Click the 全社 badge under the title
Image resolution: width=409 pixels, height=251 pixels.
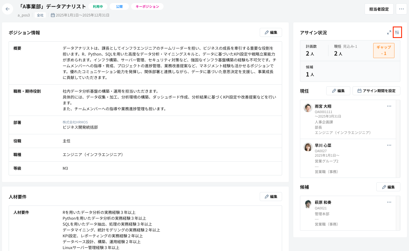[x=40, y=15]
